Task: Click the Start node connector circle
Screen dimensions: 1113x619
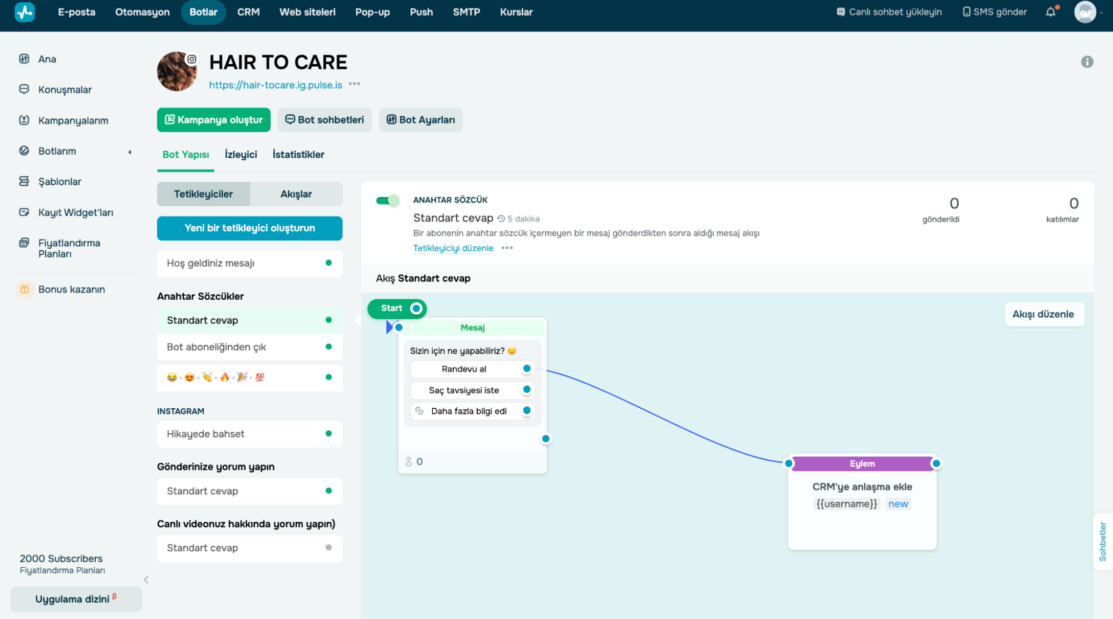Action: point(416,308)
